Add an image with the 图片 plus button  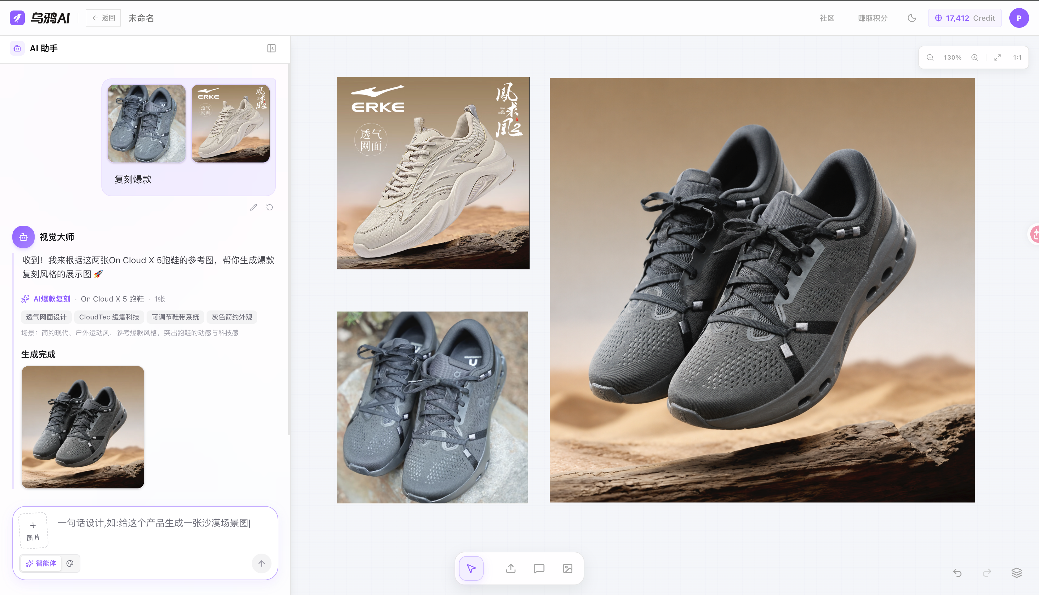[33, 530]
